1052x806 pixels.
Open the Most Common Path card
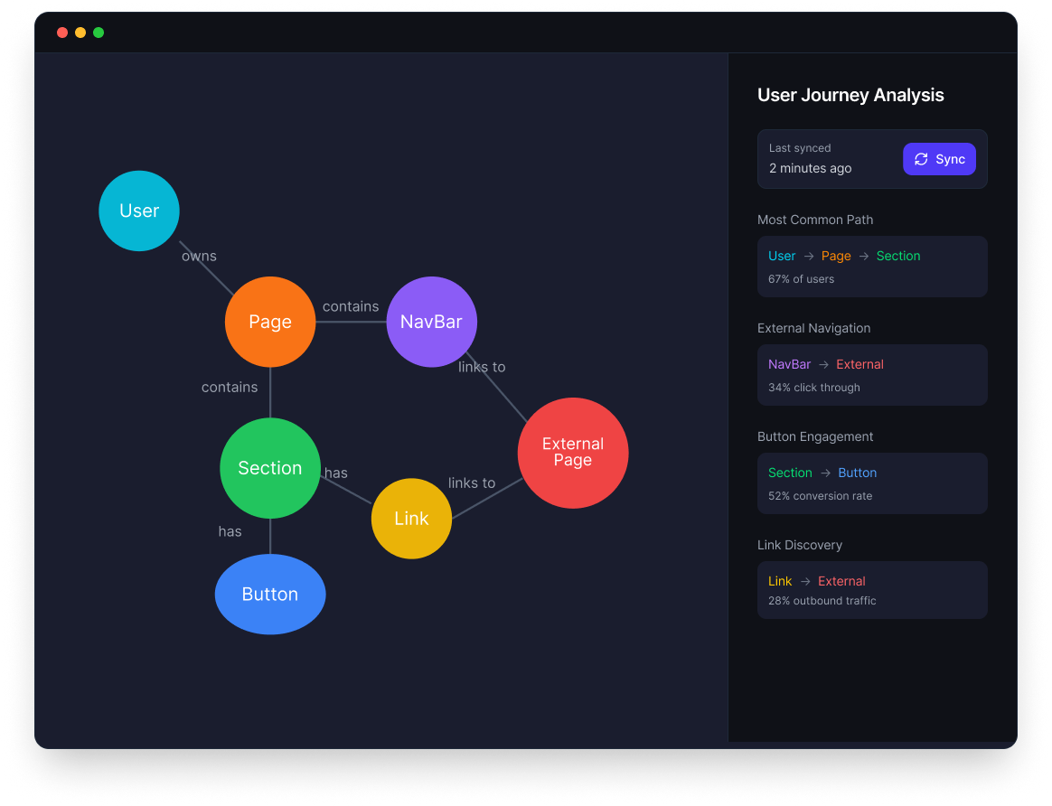click(x=872, y=267)
